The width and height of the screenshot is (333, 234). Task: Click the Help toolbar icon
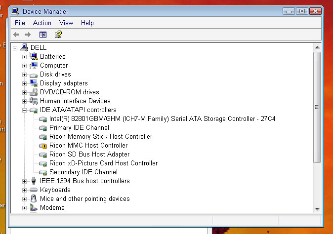(58, 35)
